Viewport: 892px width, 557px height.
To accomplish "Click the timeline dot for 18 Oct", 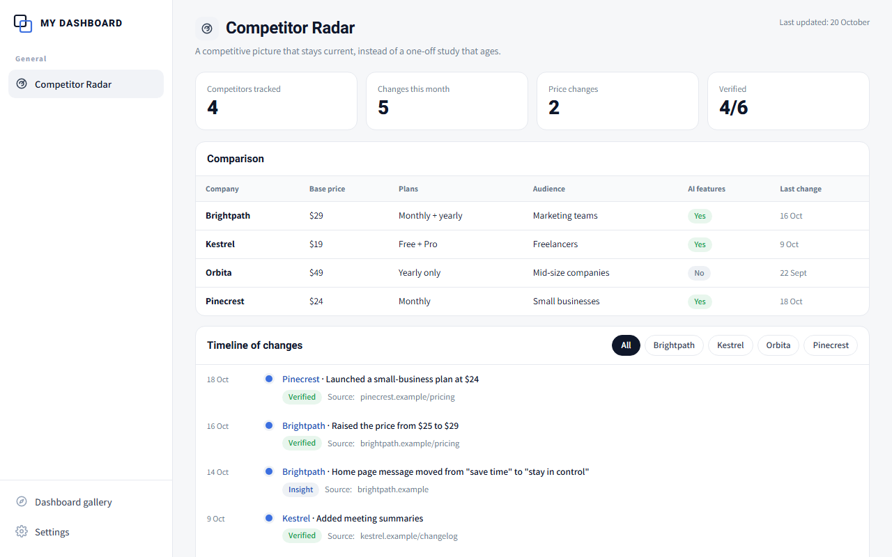I will tap(269, 379).
